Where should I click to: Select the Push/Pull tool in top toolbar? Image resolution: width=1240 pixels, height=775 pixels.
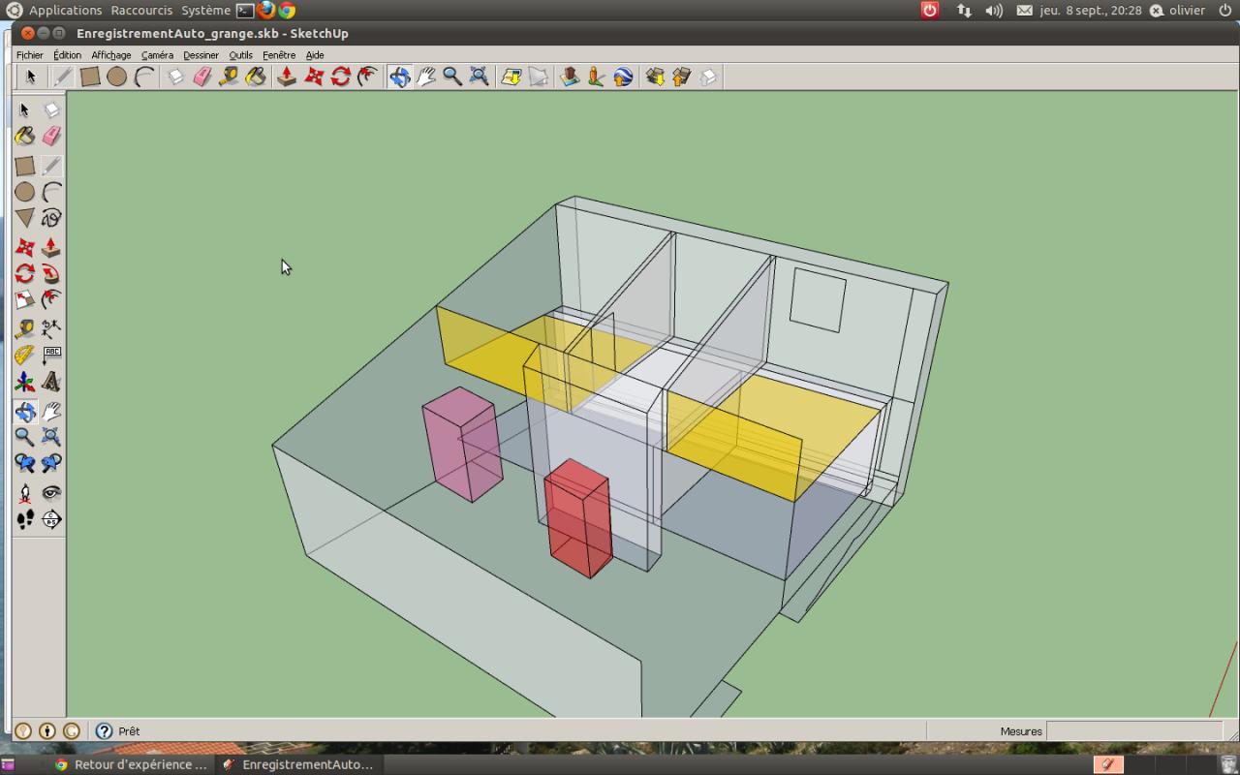point(287,77)
